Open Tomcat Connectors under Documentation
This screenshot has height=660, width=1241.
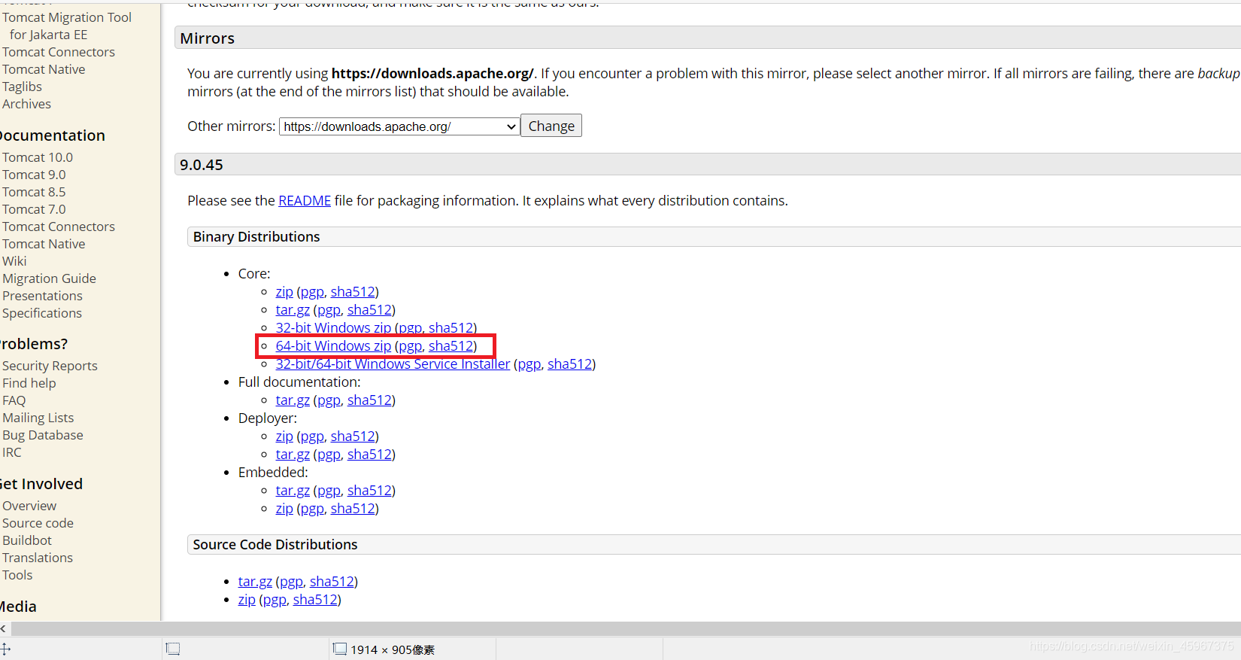pos(59,227)
